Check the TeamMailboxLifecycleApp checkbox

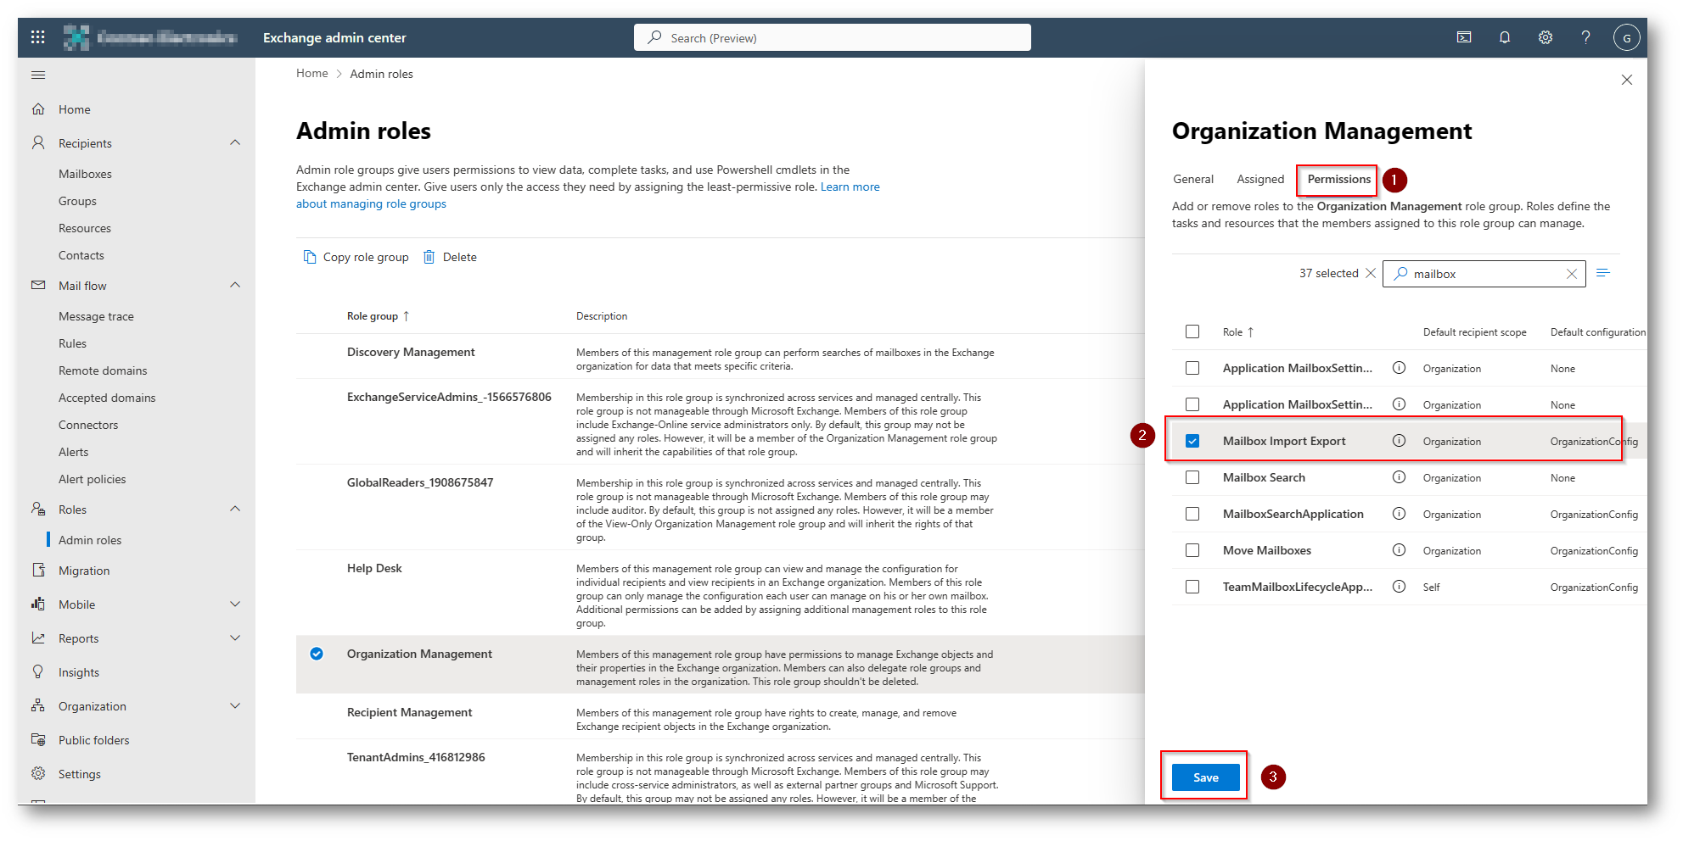pos(1192,587)
